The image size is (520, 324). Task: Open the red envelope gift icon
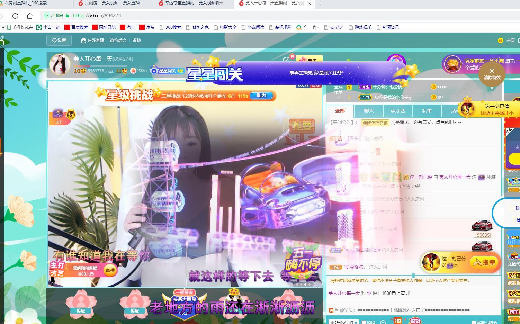tap(397, 321)
